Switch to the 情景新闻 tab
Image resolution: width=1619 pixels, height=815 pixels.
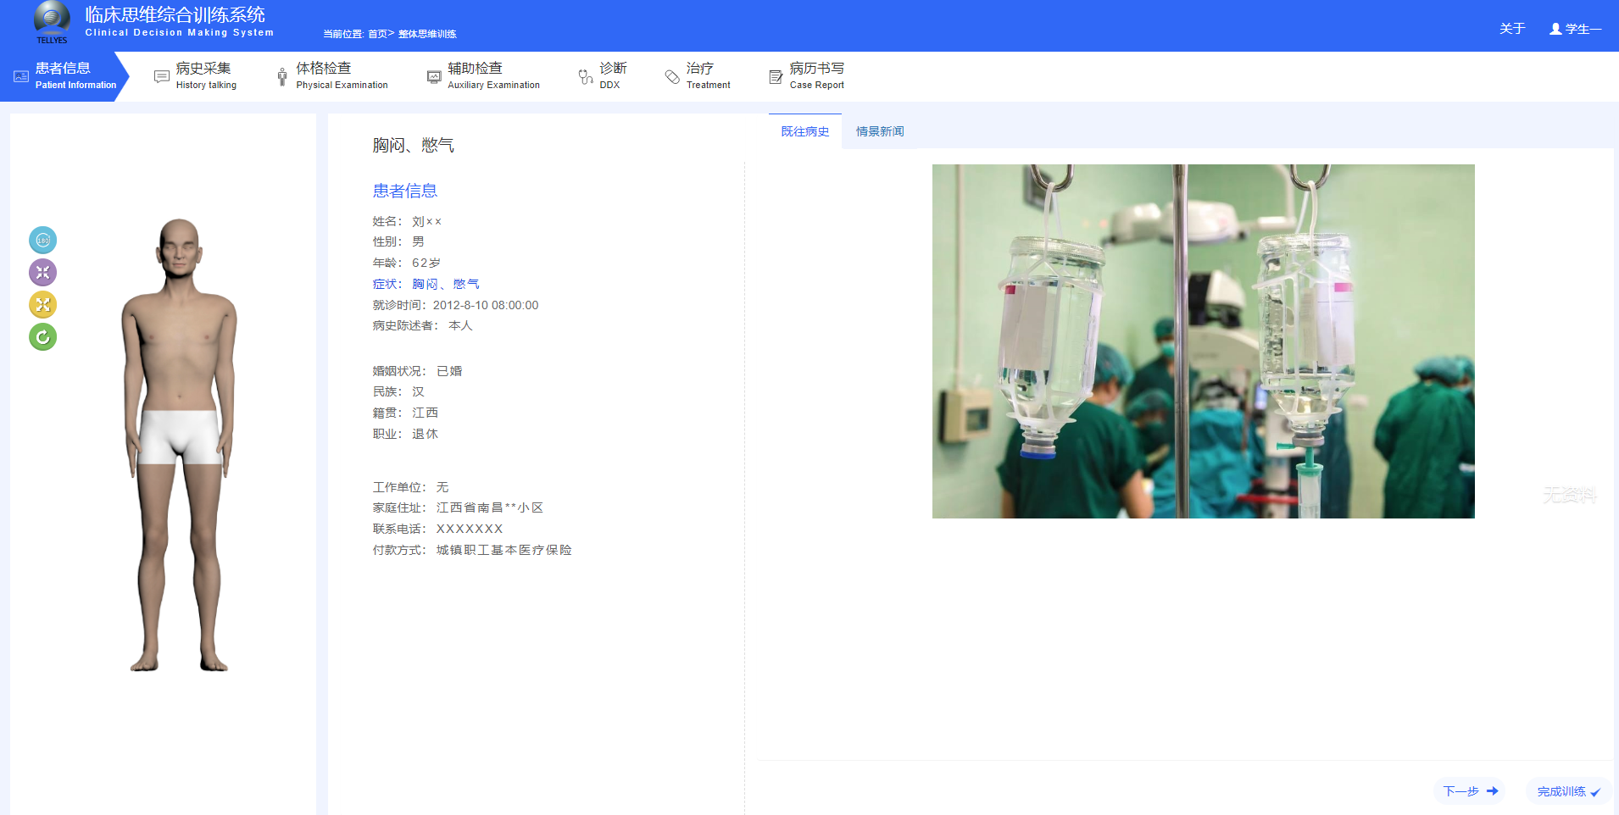pos(879,131)
